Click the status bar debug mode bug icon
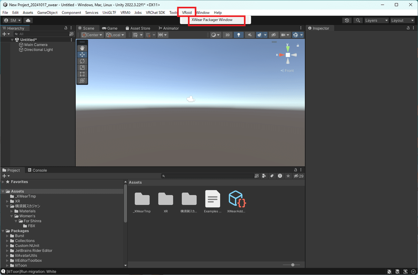This screenshot has width=418, height=275. pos(389,272)
